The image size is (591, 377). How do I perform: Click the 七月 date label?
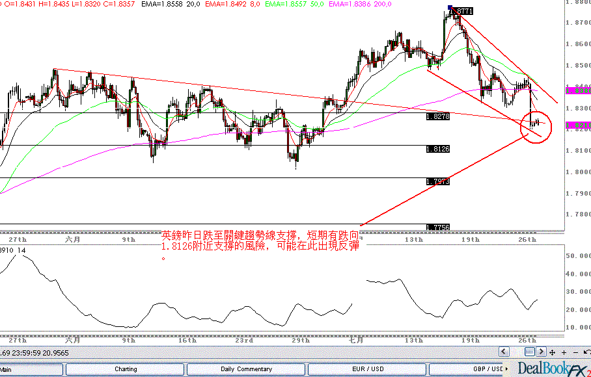pyautogui.click(x=356, y=340)
